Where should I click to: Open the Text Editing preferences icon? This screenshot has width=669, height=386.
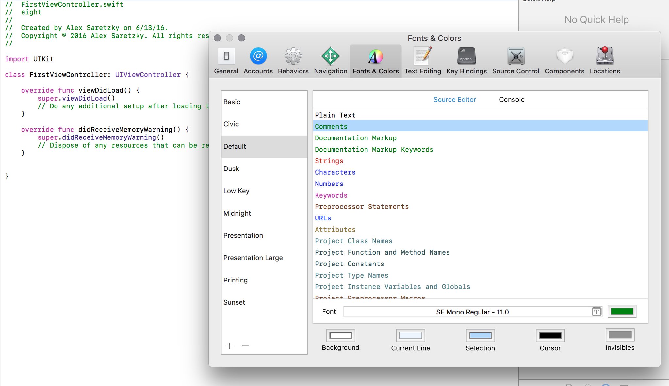point(423,57)
